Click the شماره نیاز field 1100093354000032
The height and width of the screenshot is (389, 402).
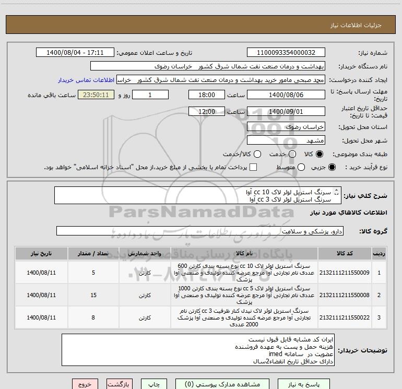point(286,53)
